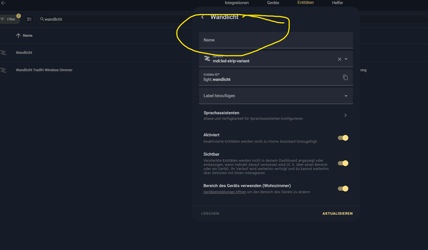The width and height of the screenshot is (428, 250).
Task: Click the AKTUALISIEREN button
Action: point(338,214)
